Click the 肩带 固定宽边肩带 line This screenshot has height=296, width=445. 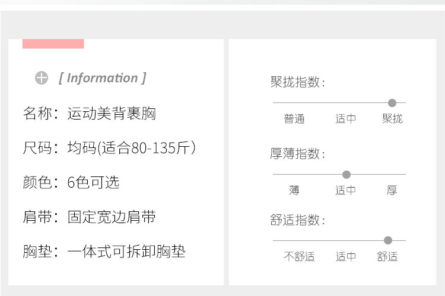point(90,217)
